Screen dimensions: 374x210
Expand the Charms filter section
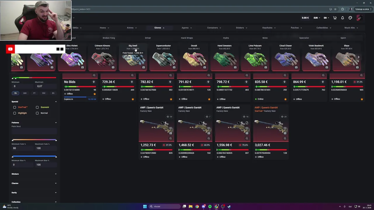34,183
